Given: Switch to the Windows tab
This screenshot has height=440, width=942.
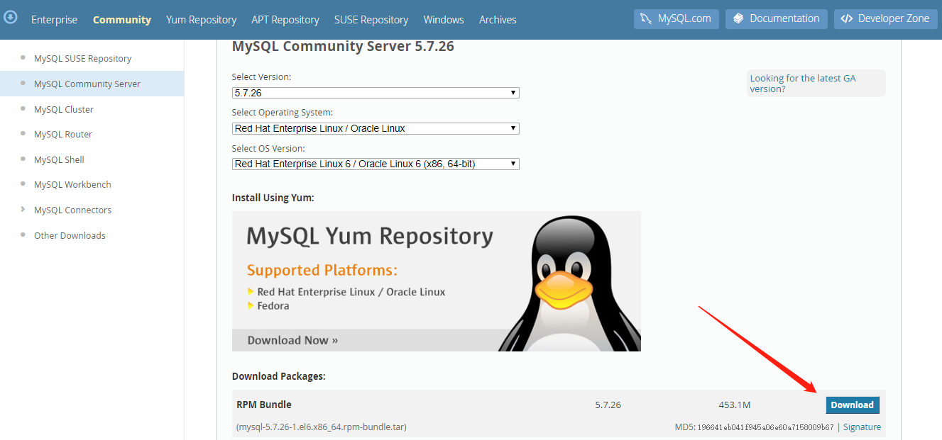Looking at the screenshot, I should [444, 20].
